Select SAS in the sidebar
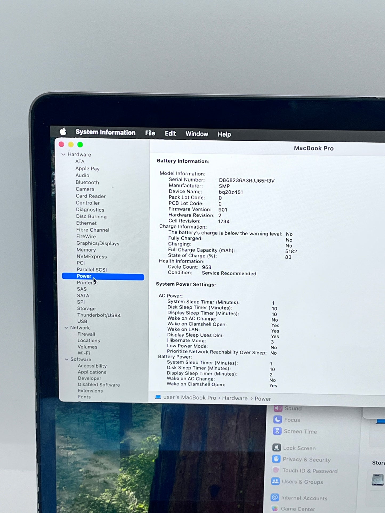The image size is (385, 513). pyautogui.click(x=82, y=289)
